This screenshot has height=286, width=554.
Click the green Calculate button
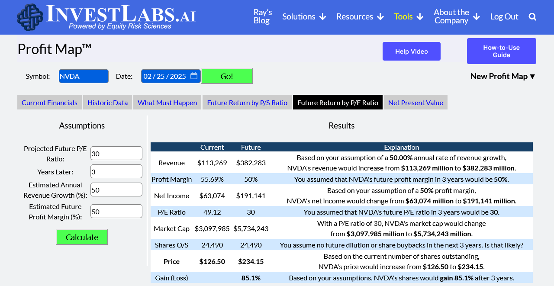(82, 237)
